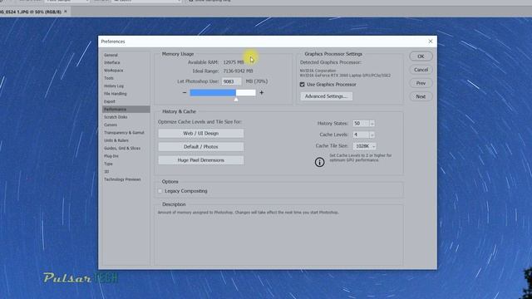
Task: Open the General preferences category
Action: click(x=111, y=55)
